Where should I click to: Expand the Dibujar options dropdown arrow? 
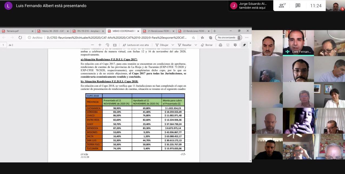tap(173, 45)
